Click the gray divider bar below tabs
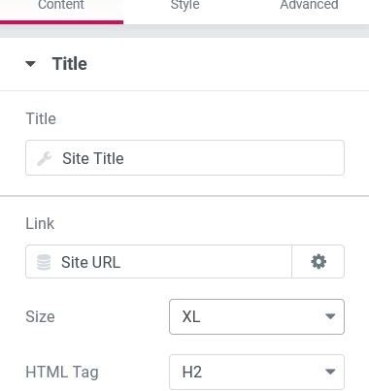The height and width of the screenshot is (391, 369). (x=184, y=31)
